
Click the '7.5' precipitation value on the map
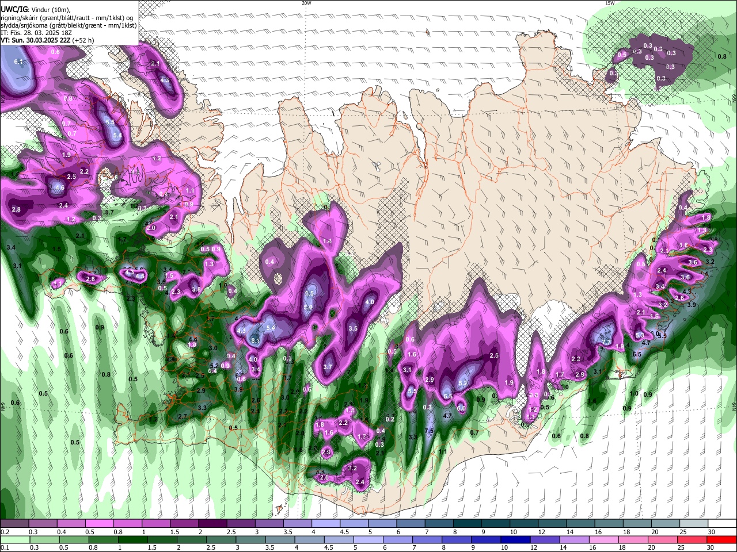tap(429, 431)
